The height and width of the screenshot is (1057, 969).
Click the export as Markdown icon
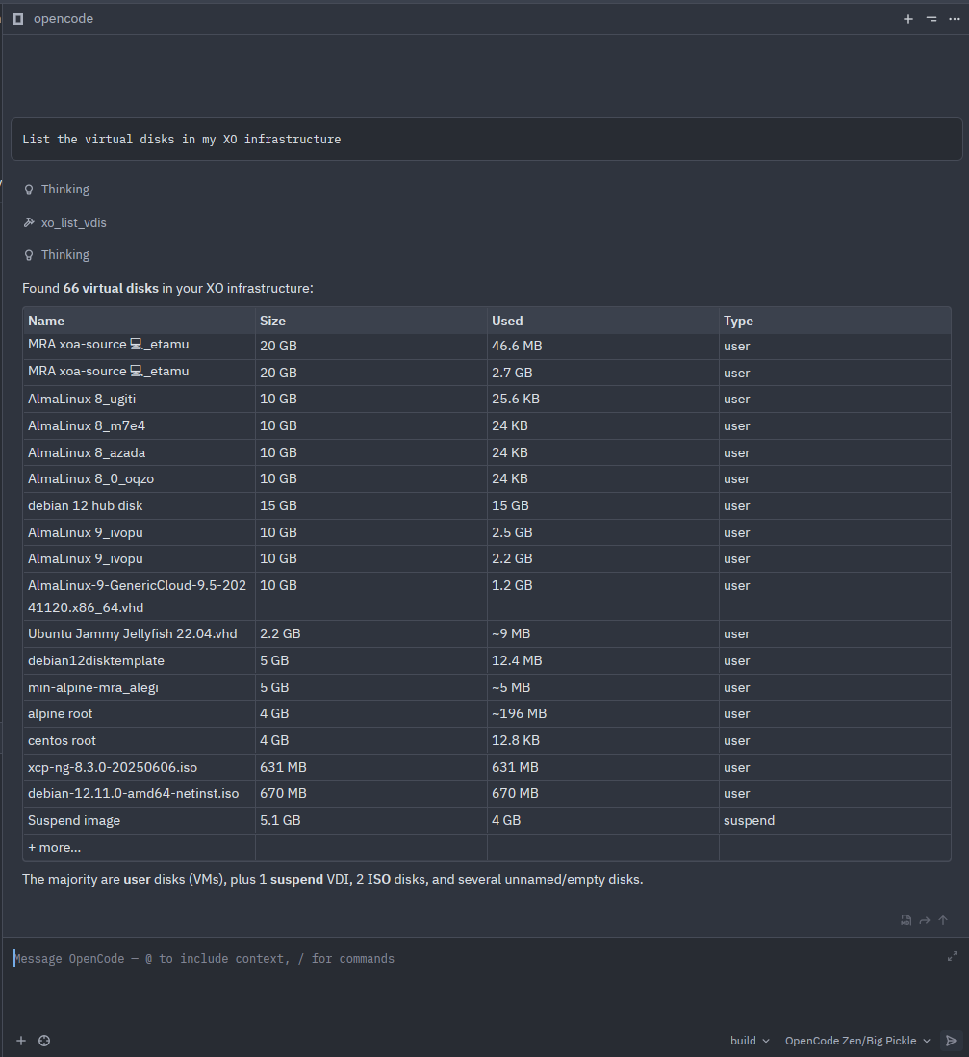click(x=905, y=920)
